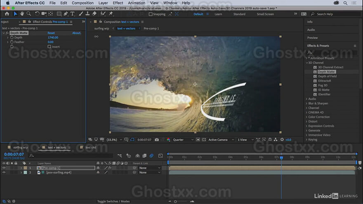Select the Eraser tool

click(94, 14)
